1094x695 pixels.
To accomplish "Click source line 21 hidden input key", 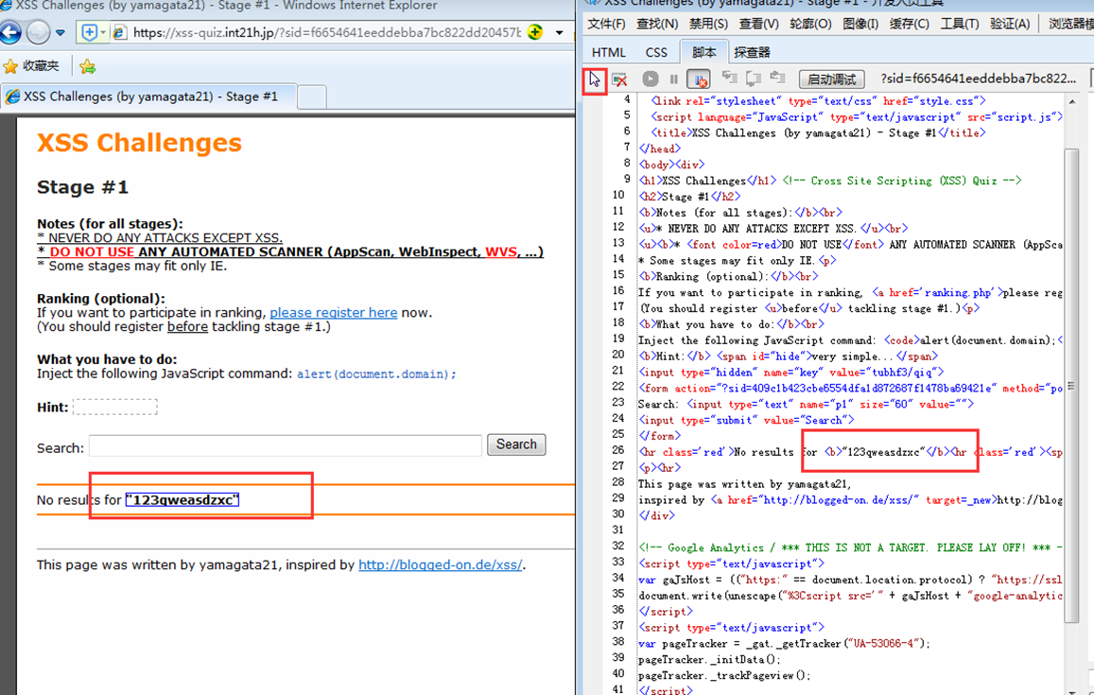I will pyautogui.click(x=791, y=372).
